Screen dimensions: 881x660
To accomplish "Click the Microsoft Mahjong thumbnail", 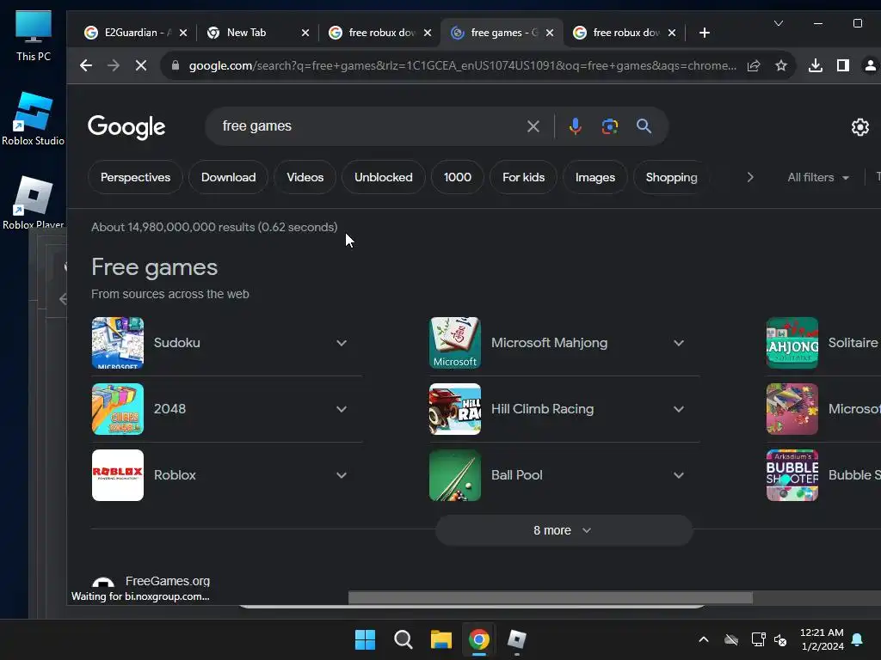I will (455, 343).
